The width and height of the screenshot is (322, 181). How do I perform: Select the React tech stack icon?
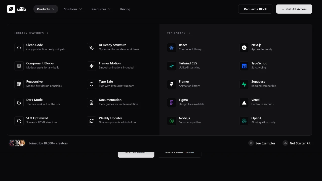(172, 48)
